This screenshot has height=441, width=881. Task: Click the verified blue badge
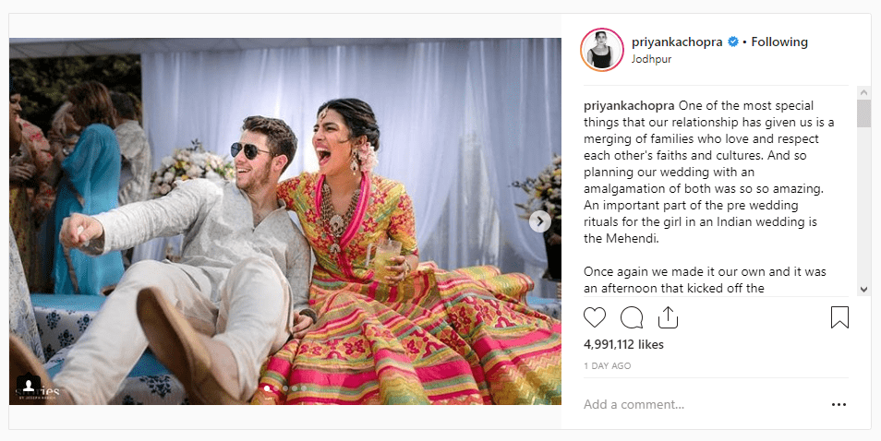(x=733, y=42)
